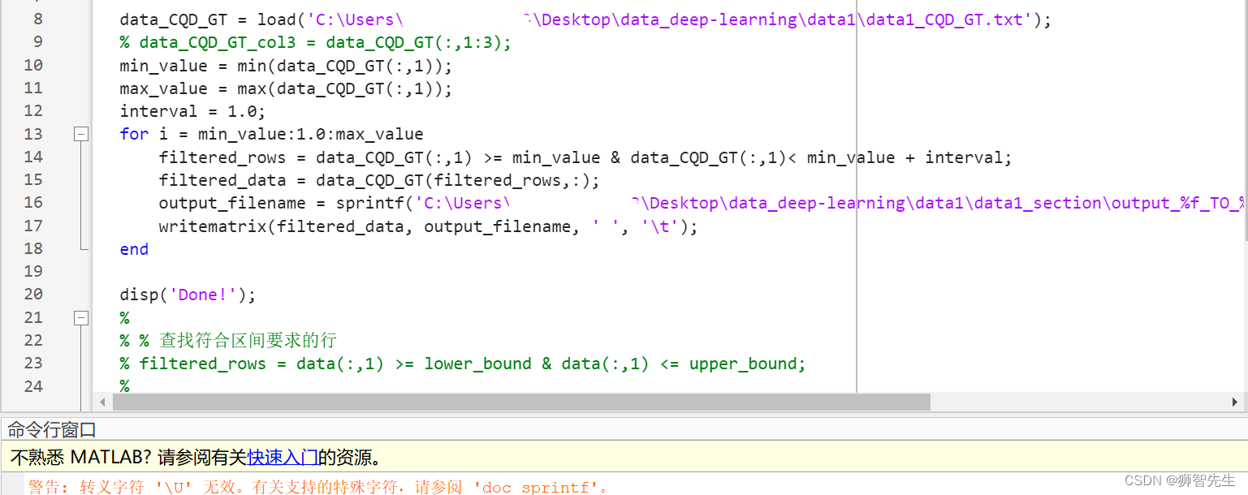The image size is (1248, 495).
Task: Click the writematrix call line
Action: [x=428, y=226]
